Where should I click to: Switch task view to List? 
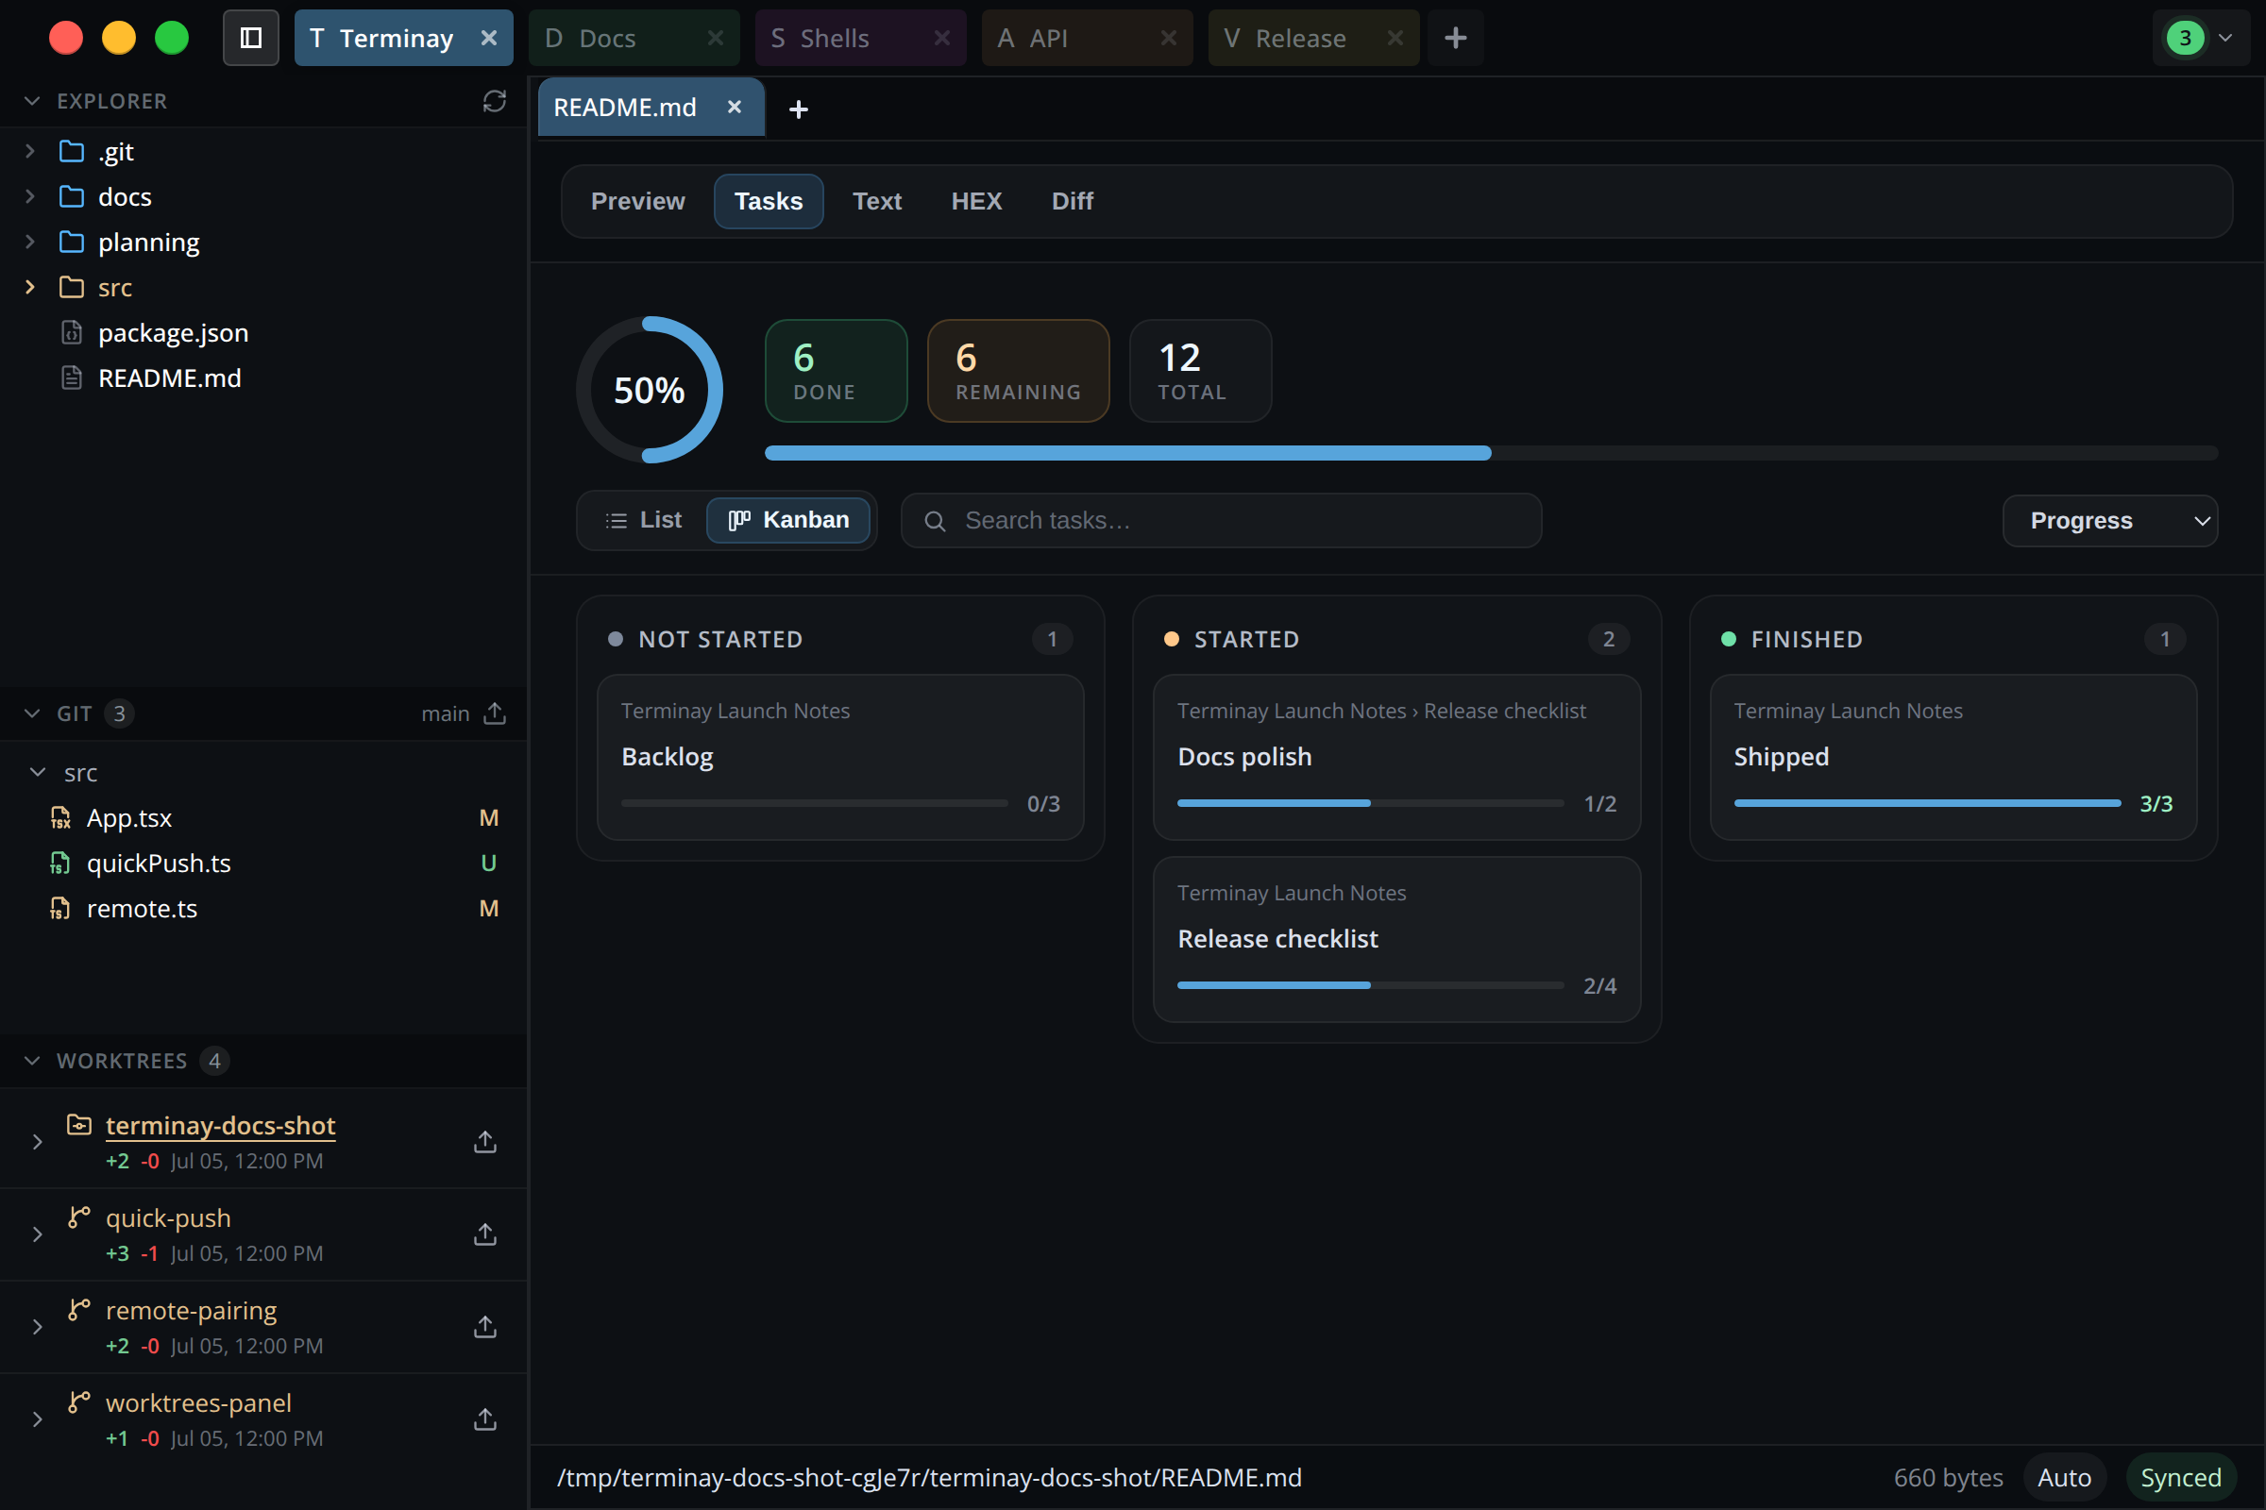point(644,520)
